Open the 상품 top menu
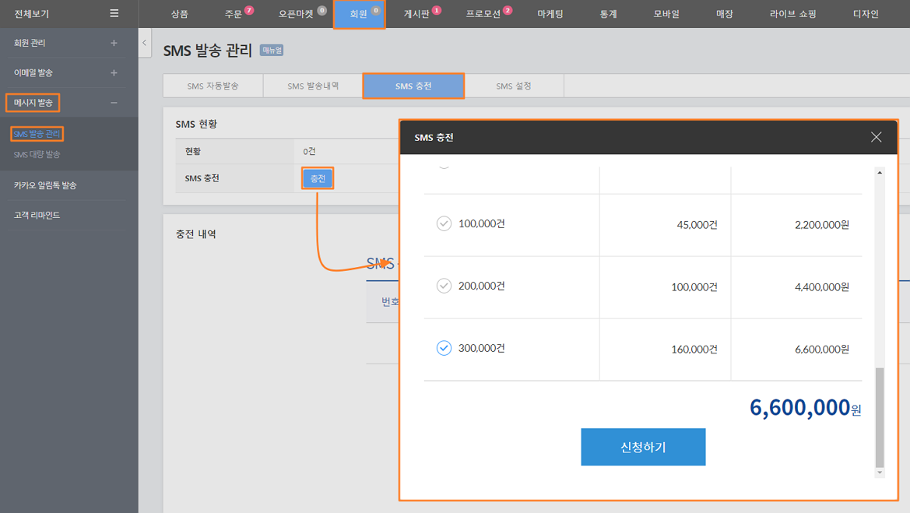Screen dimensions: 910x513 tap(179, 14)
